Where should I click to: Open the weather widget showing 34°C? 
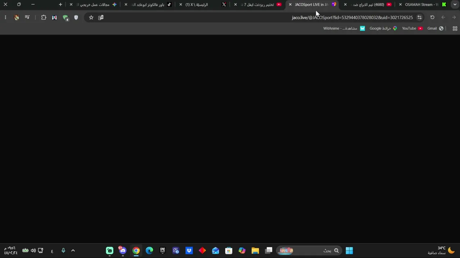(442, 250)
